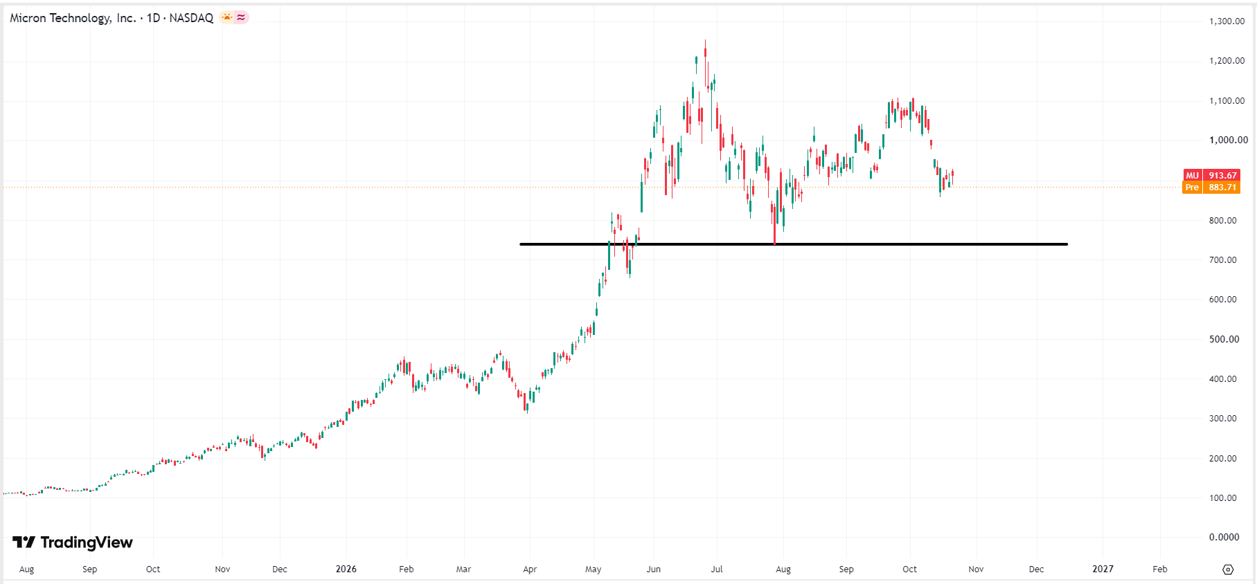Click the Apr label on time axis

coord(530,569)
